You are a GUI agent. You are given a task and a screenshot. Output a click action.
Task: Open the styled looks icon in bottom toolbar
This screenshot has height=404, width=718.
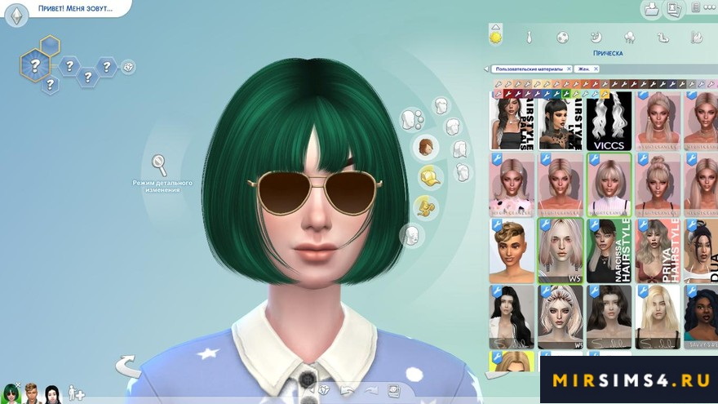pyautogui.click(x=394, y=390)
